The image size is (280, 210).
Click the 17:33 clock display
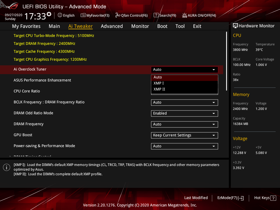[x=35, y=16]
